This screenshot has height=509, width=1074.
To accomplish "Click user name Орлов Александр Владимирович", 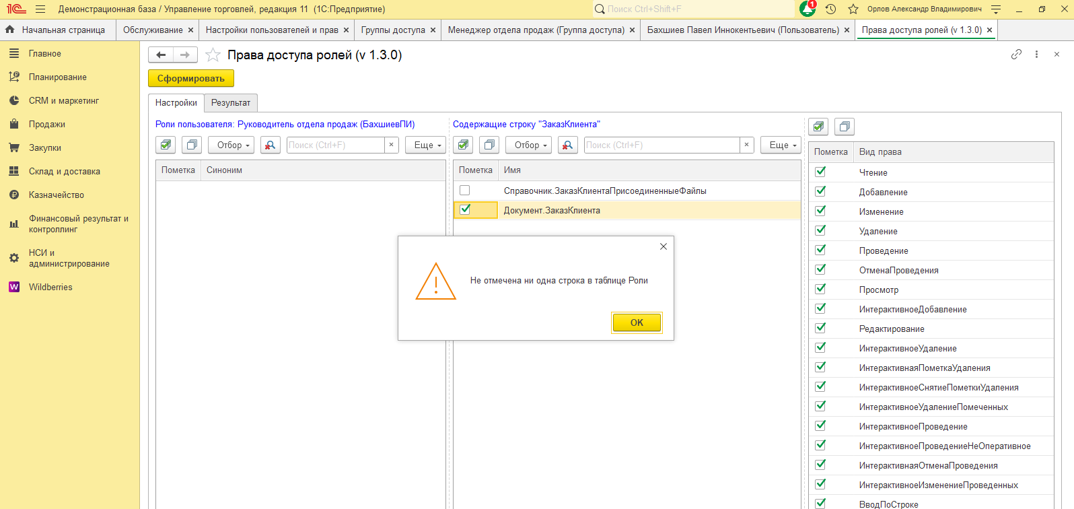I will (925, 9).
